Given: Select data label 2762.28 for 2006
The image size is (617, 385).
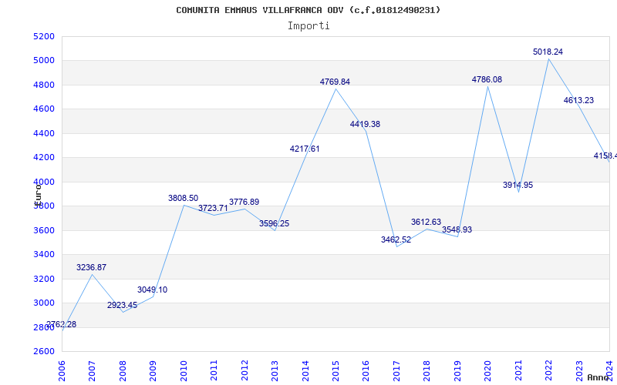Looking at the screenshot, I should coord(62,324).
